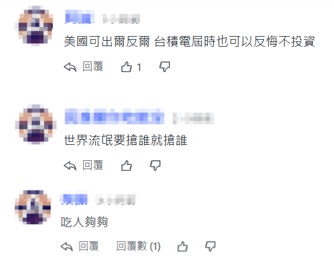Open first commenter's blurred username link

click(x=80, y=17)
